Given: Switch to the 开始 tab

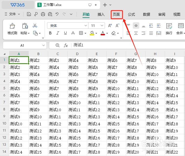Looking at the screenshot, I should click(x=86, y=14).
